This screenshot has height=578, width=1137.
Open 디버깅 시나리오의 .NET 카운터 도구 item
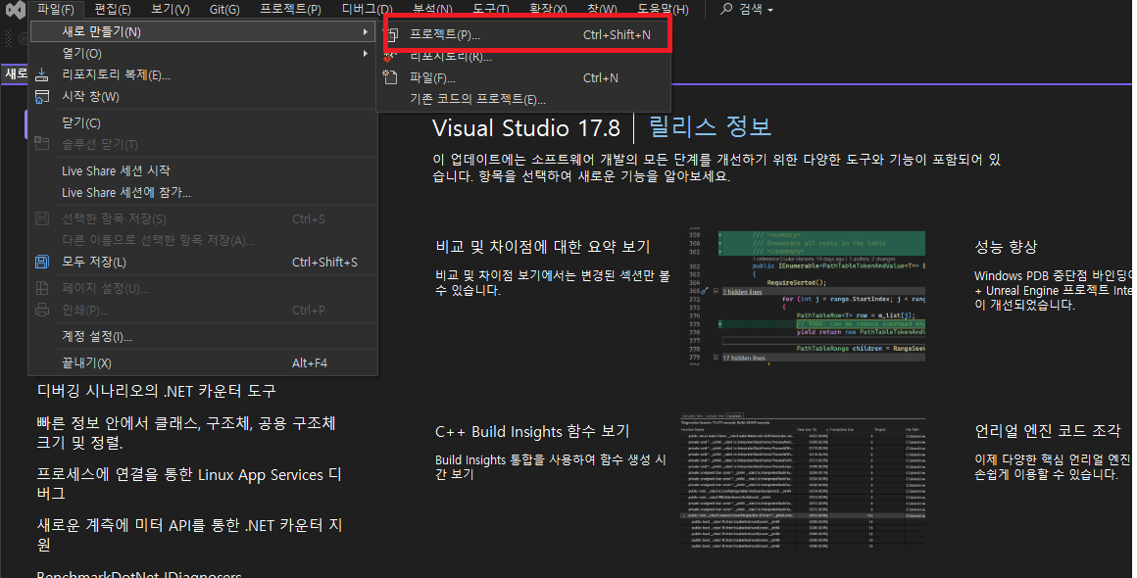click(157, 391)
